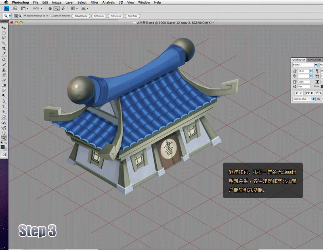Select the Smudge tool
The image size is (323, 250).
(4, 90)
